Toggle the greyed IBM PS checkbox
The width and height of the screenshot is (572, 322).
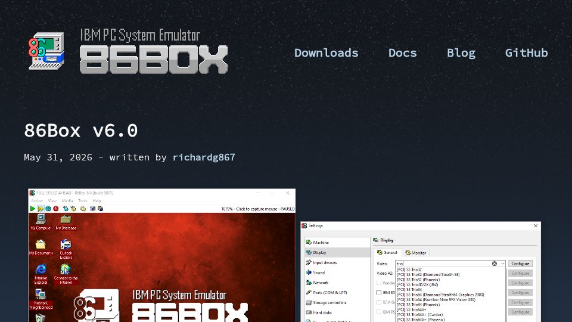tap(379, 312)
